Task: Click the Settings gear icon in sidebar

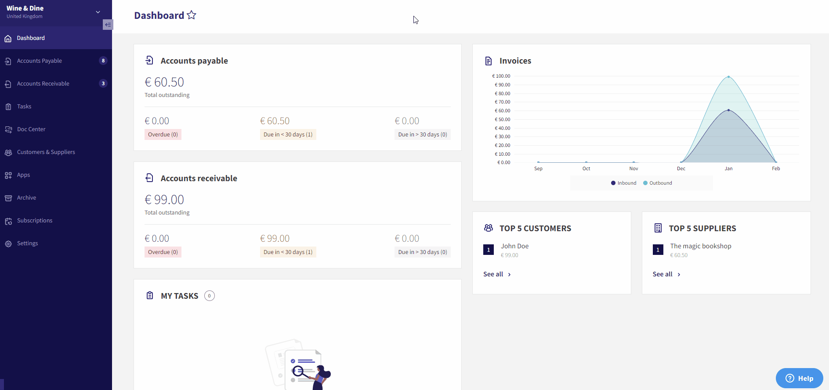Action: point(8,243)
